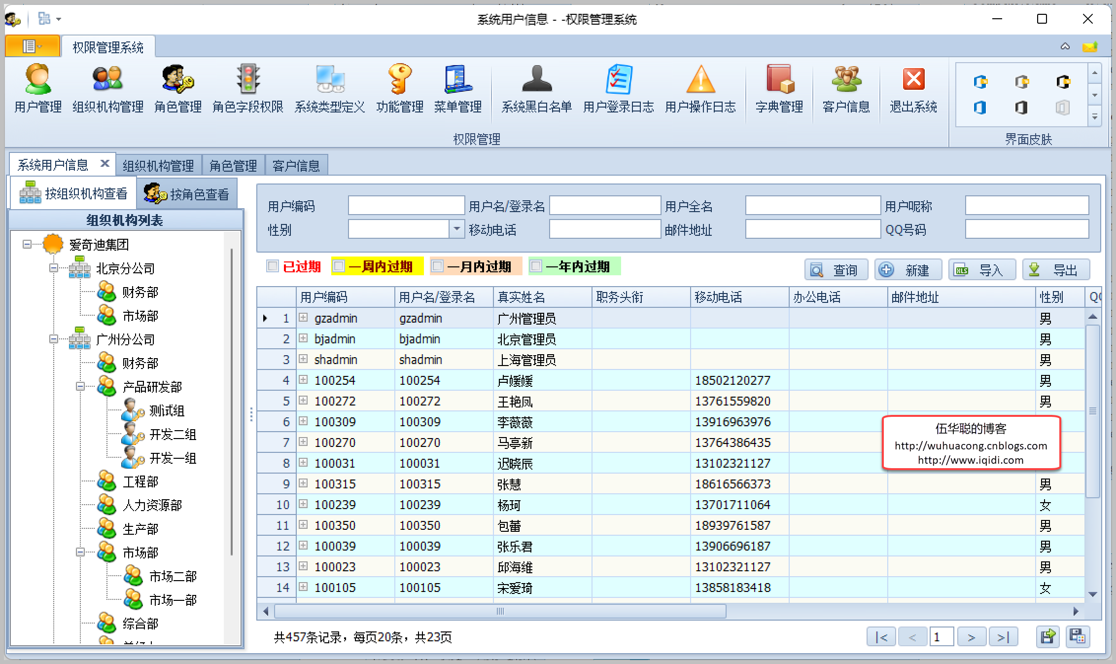
Task: Expand row details for gzadmin
Action: [x=303, y=318]
